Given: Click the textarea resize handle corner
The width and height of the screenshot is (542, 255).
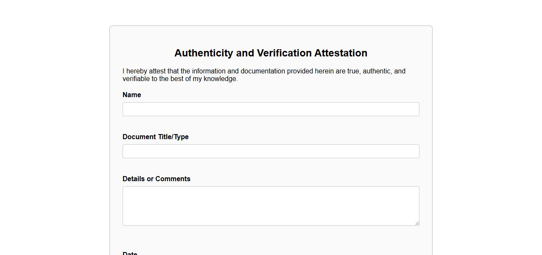Looking at the screenshot, I should point(417,223).
